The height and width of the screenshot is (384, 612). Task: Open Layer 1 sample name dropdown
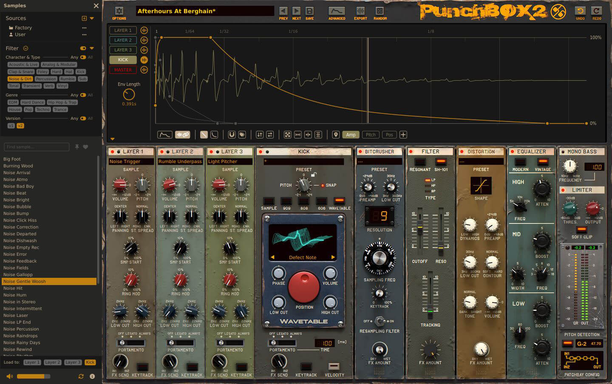coord(131,161)
